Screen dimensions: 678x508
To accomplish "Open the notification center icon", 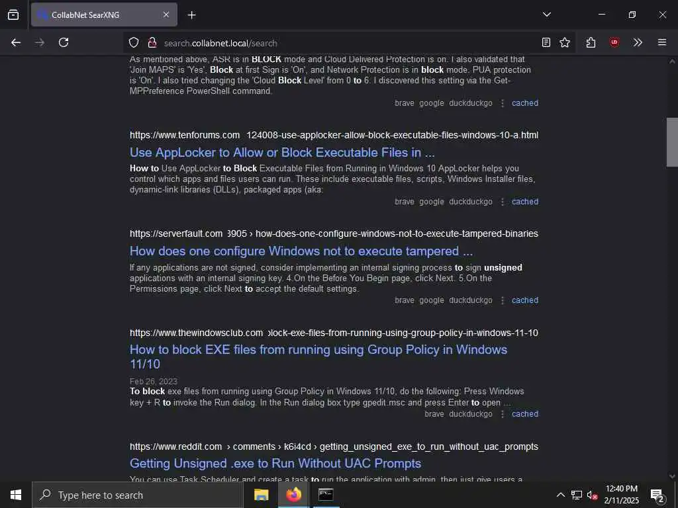I will (x=657, y=495).
